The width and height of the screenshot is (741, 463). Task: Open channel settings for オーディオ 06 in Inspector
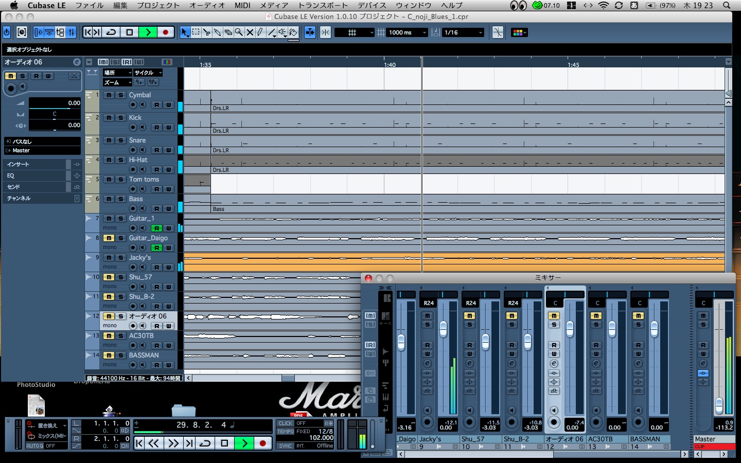point(77,62)
